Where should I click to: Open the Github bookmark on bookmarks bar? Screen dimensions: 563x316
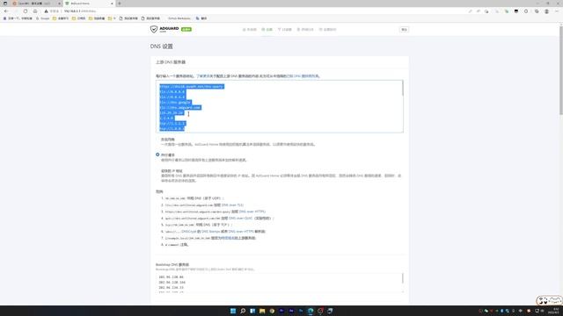point(179,18)
